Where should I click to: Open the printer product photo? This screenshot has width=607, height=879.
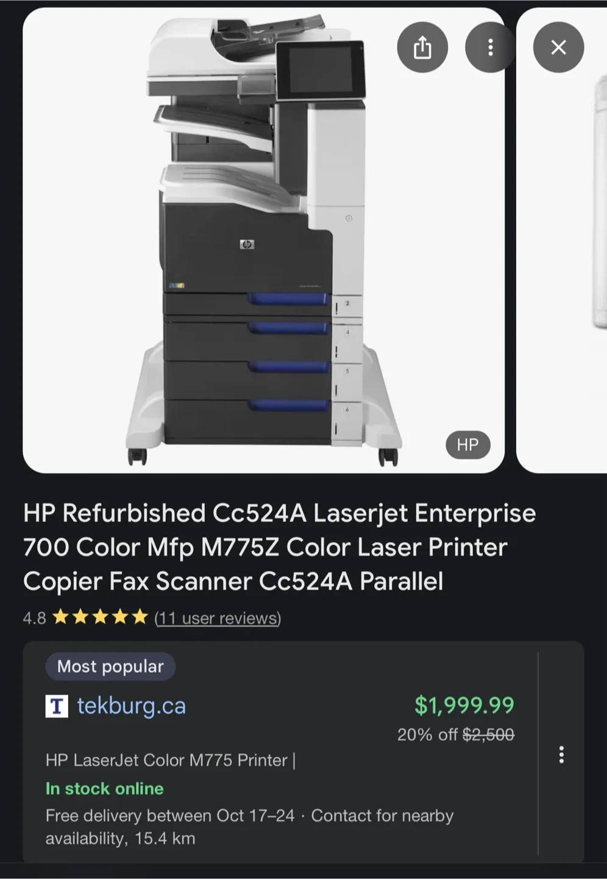(x=263, y=241)
